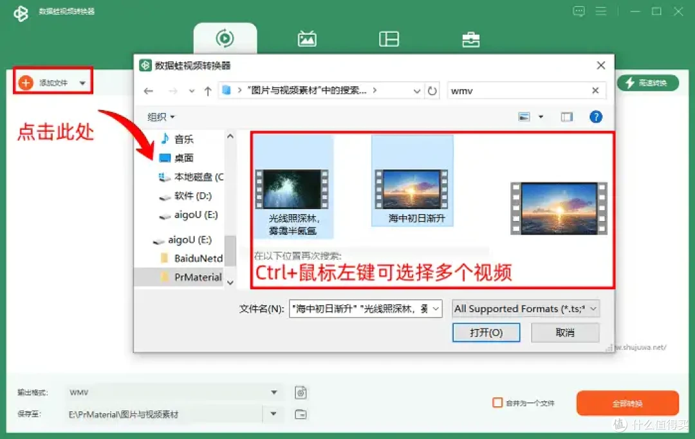The height and width of the screenshot is (439, 695).
Task: Select the third unlabeled sunrise video
Action: point(559,208)
